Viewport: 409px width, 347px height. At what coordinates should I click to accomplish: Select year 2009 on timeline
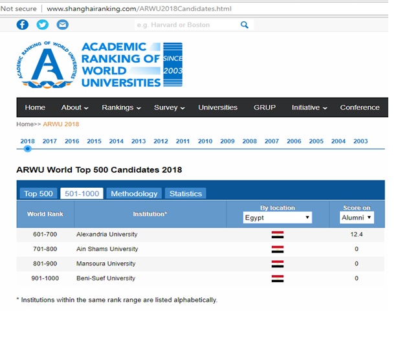point(227,141)
